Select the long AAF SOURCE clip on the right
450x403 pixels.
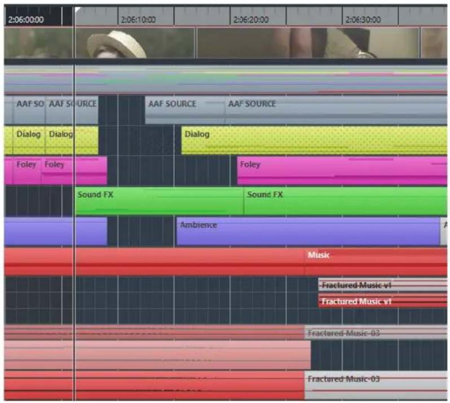336,110
